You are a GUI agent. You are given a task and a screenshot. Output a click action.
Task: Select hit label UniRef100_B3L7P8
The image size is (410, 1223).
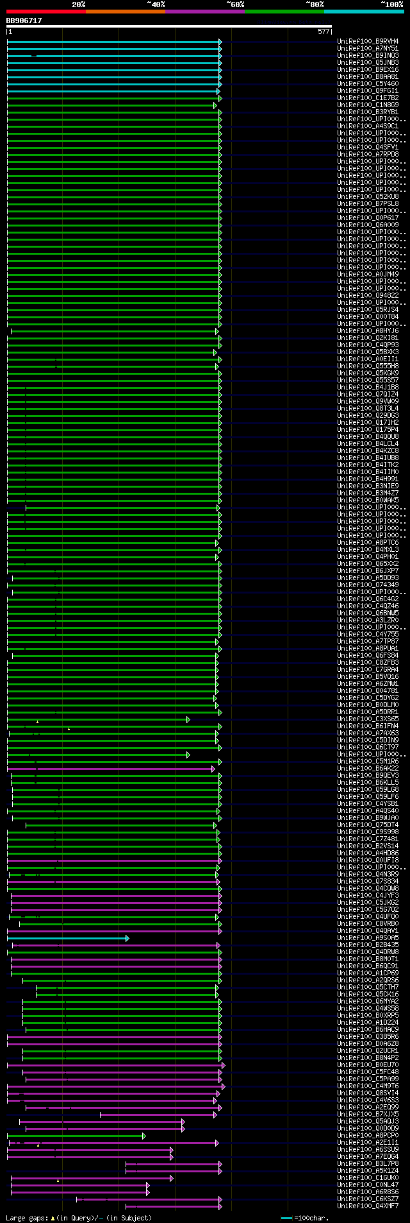[x=368, y=1163]
